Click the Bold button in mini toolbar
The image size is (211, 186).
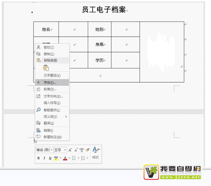pyautogui.click(x=38, y=158)
